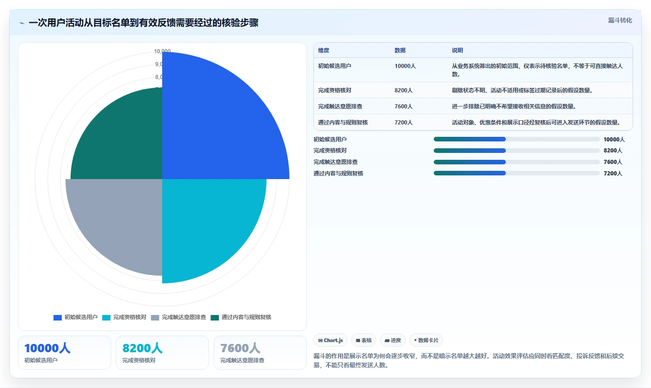Click progress bar for 初始候选用户
651x388 pixels.
[517, 139]
